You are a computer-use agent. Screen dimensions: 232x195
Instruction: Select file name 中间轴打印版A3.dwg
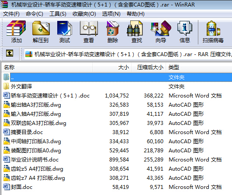(36, 141)
